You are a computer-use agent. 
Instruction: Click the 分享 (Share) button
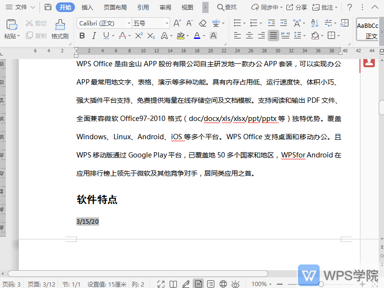point(297,7)
